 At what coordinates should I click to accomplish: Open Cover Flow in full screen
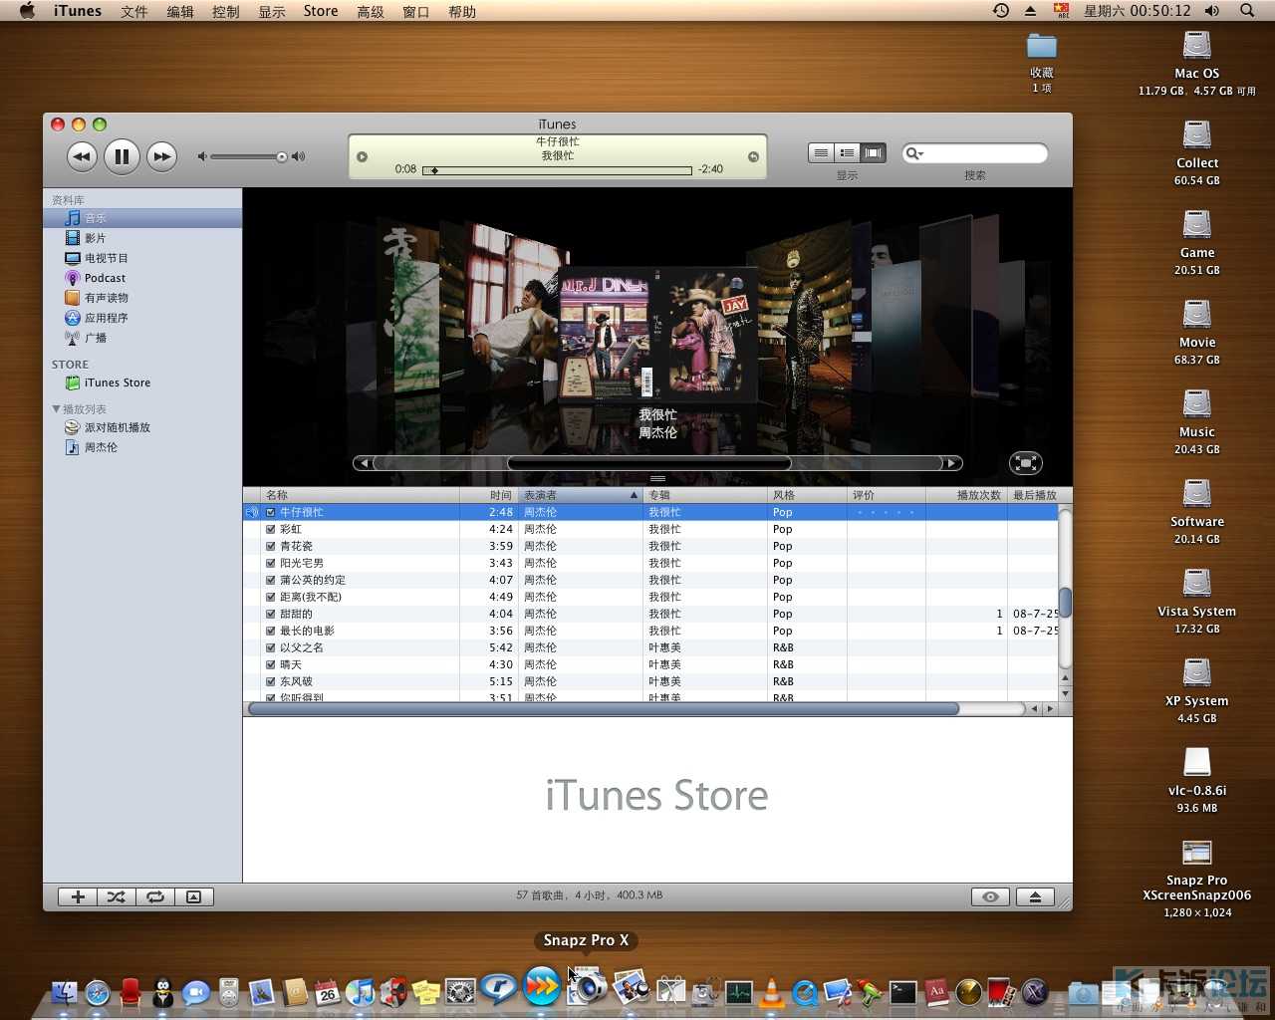click(1025, 462)
